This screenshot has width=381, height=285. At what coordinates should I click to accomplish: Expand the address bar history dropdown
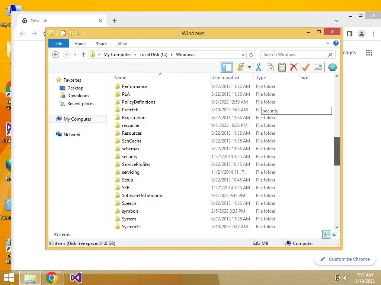coord(243,55)
